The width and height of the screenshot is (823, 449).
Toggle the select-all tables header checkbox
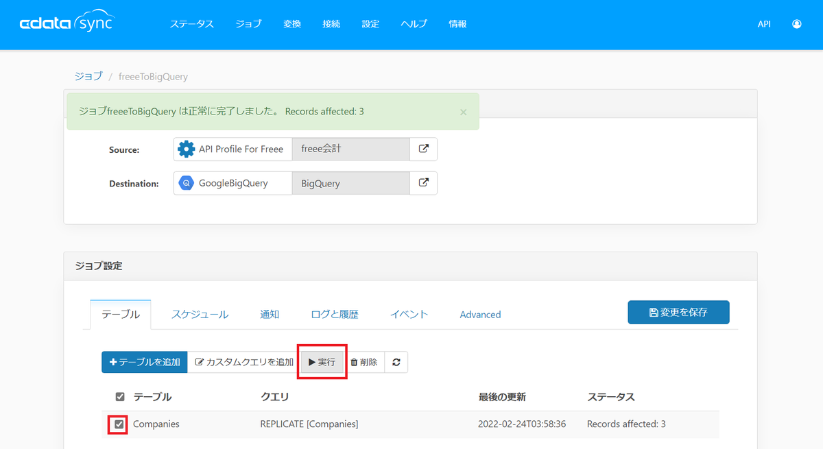click(120, 397)
